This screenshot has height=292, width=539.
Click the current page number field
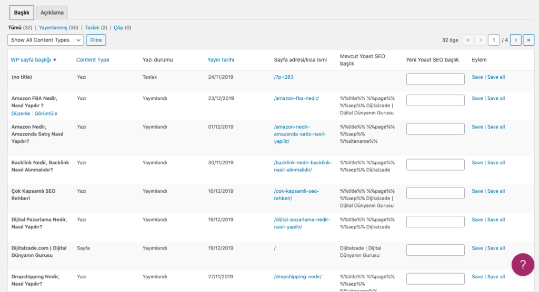point(494,40)
